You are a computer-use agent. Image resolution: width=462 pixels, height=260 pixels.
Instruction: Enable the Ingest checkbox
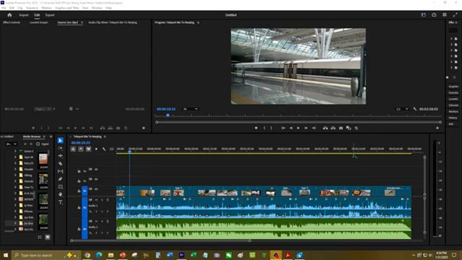click(x=38, y=144)
